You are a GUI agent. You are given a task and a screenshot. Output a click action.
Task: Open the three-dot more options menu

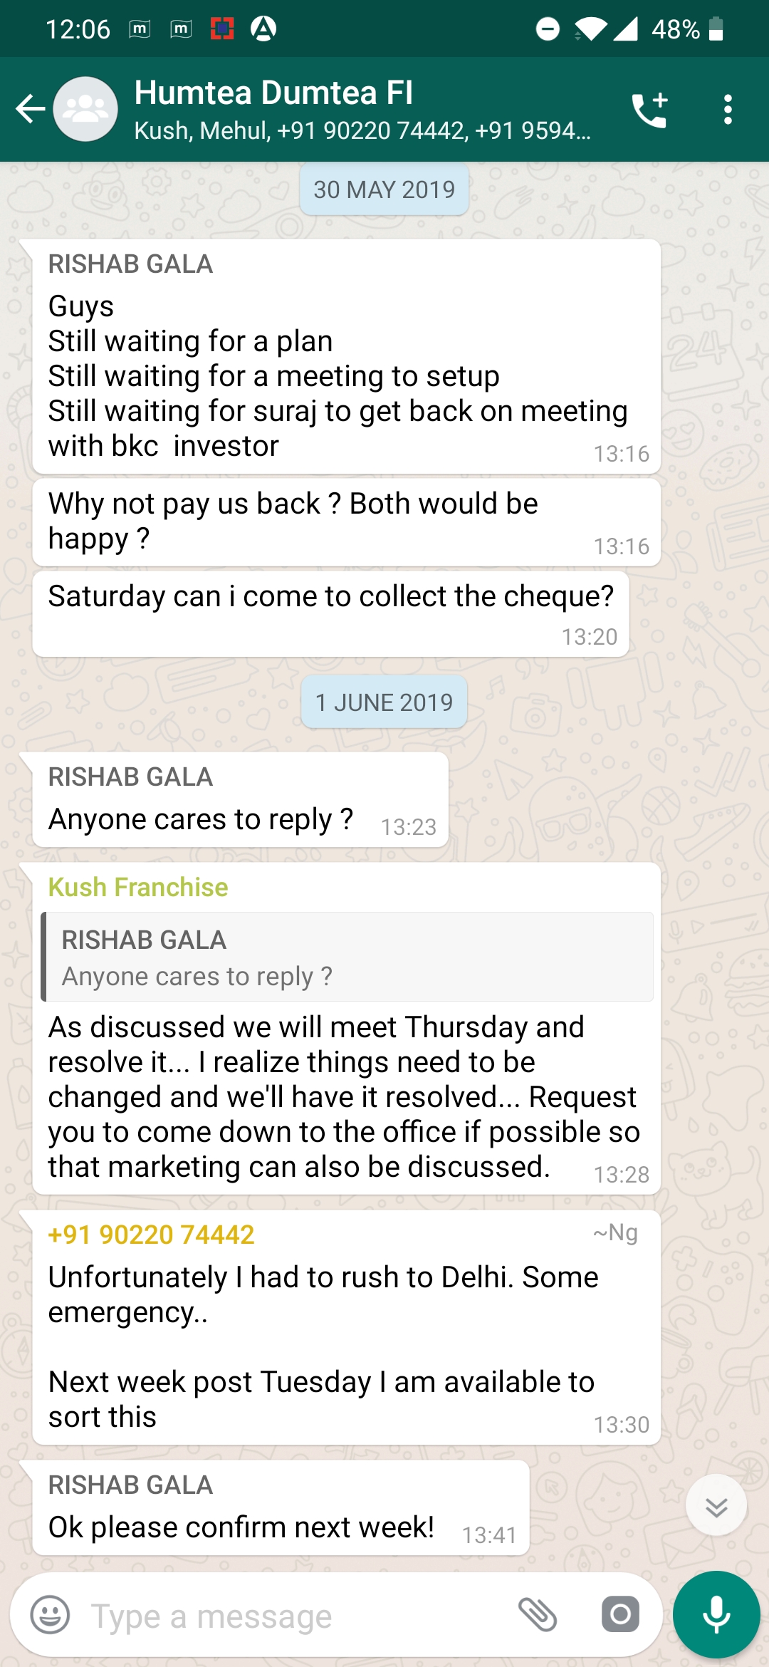[x=727, y=110]
